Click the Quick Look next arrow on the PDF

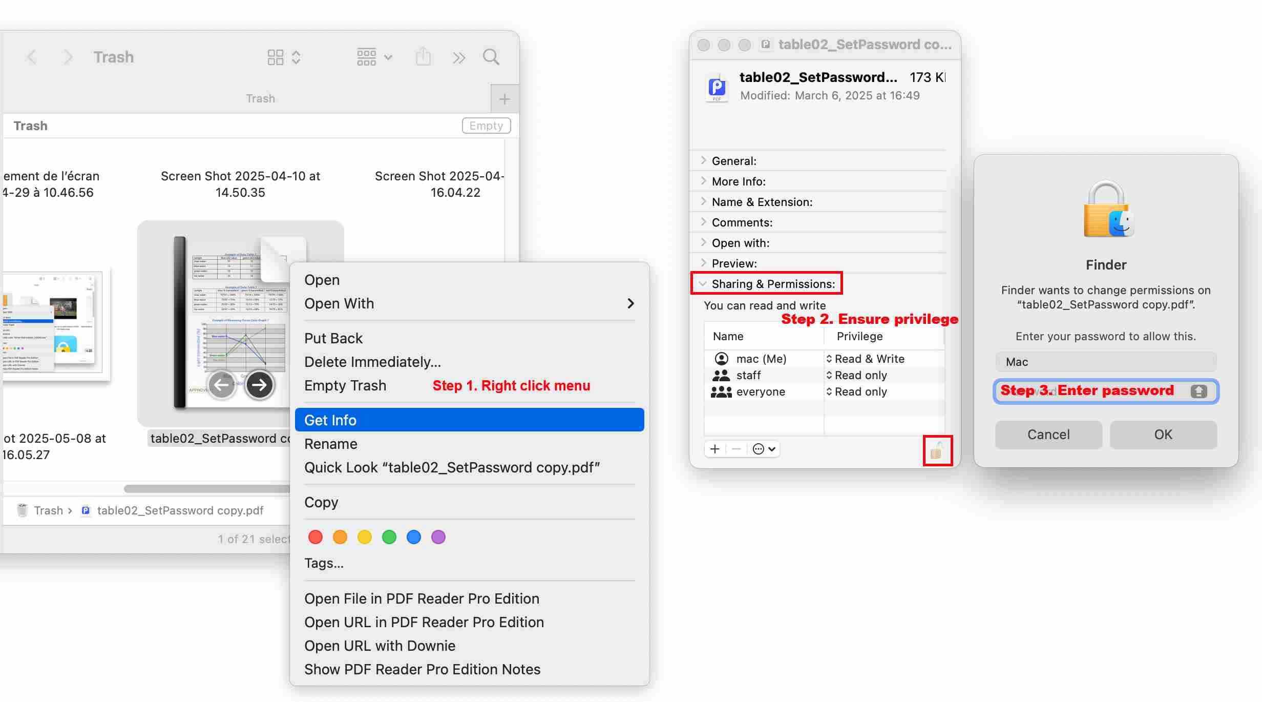(x=260, y=385)
